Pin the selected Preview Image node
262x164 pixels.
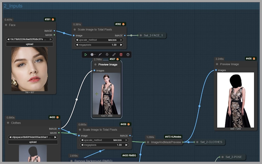pos(107,55)
